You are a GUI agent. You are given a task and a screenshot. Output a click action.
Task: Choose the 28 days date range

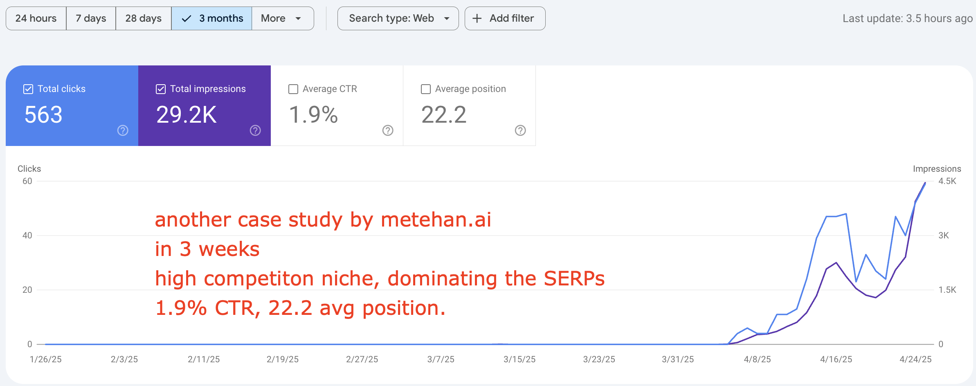[143, 18]
